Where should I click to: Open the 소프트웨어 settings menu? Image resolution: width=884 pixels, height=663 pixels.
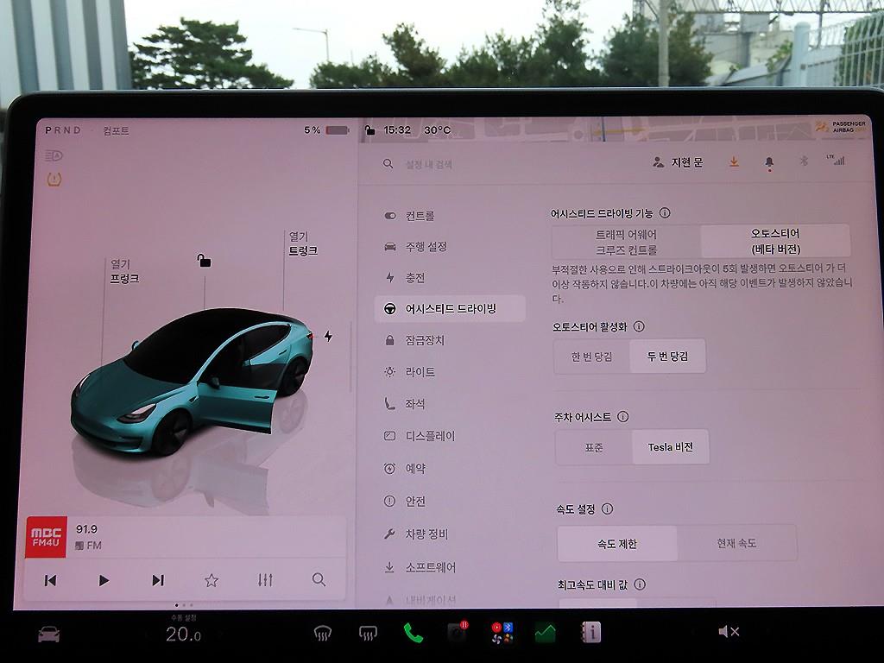(x=420, y=567)
